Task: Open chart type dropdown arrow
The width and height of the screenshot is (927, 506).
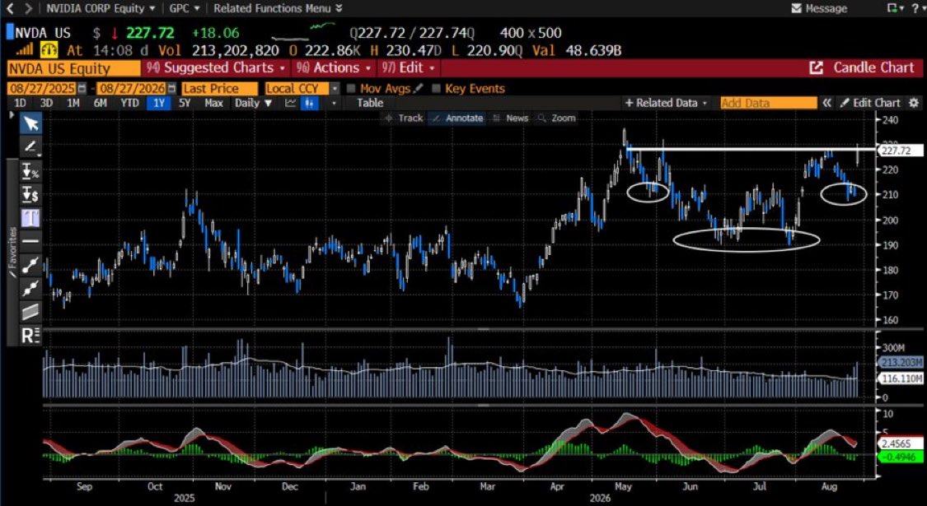Action: point(334,104)
